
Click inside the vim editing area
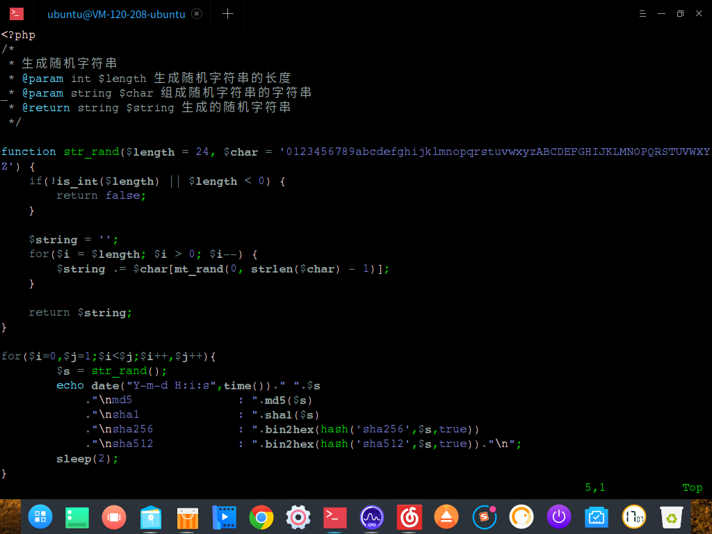tap(278, 278)
